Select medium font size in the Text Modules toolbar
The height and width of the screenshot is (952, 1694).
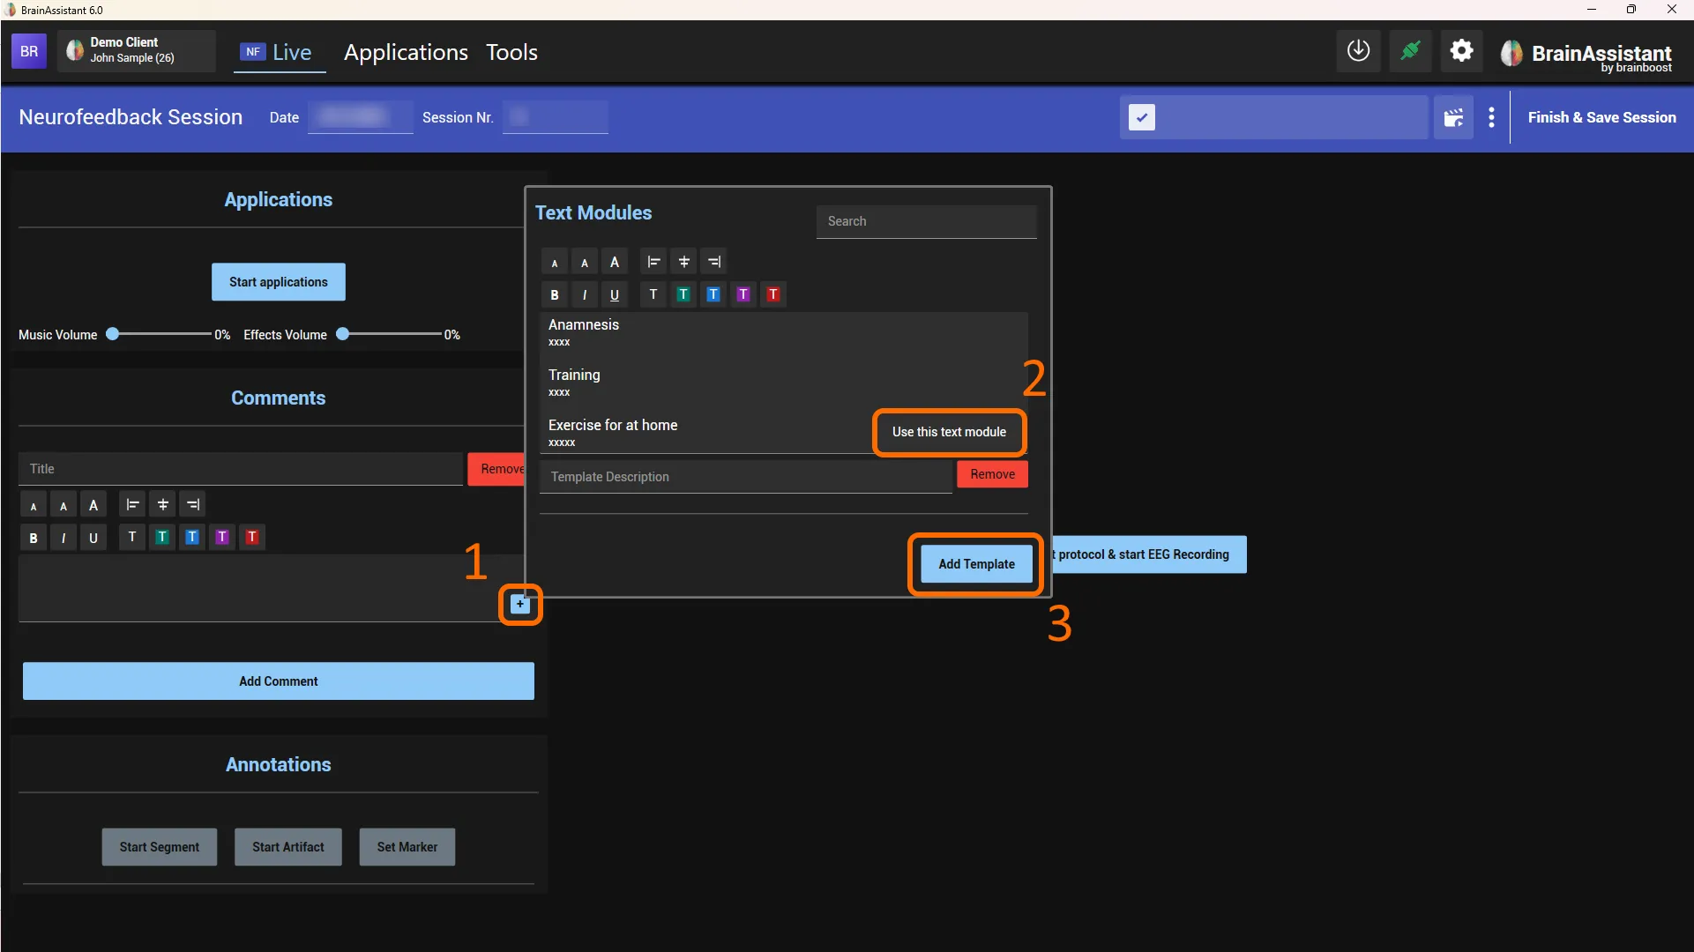pyautogui.click(x=585, y=262)
